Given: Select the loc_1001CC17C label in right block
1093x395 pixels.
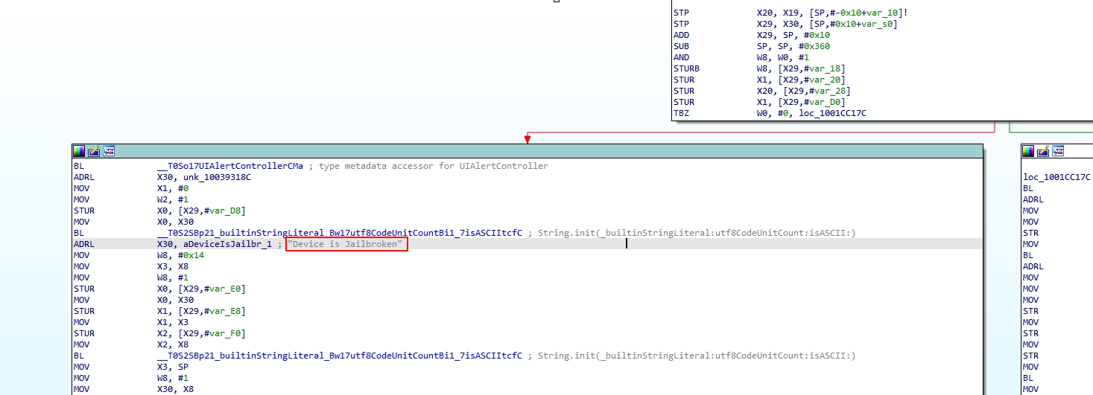Looking at the screenshot, I should click(1057, 177).
